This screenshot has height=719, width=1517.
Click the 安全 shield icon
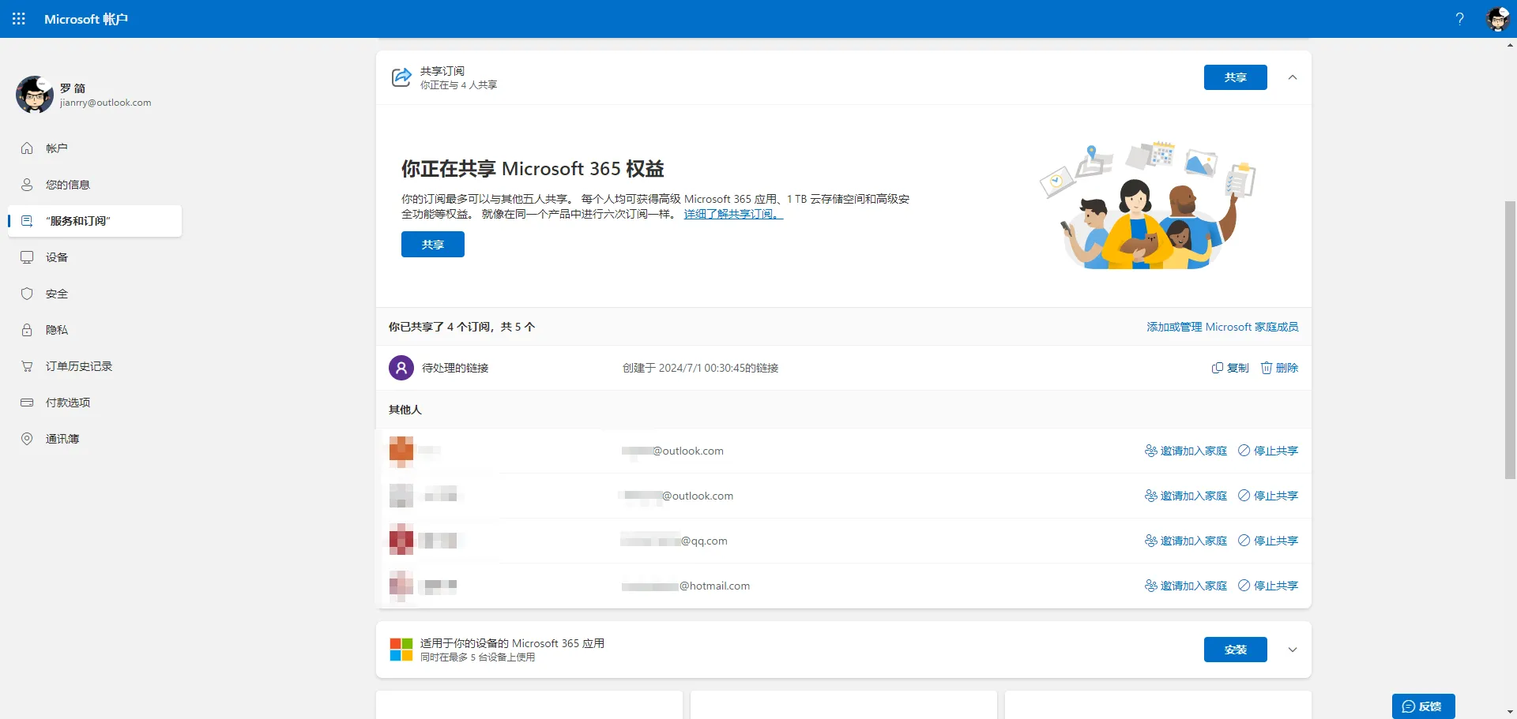(27, 294)
